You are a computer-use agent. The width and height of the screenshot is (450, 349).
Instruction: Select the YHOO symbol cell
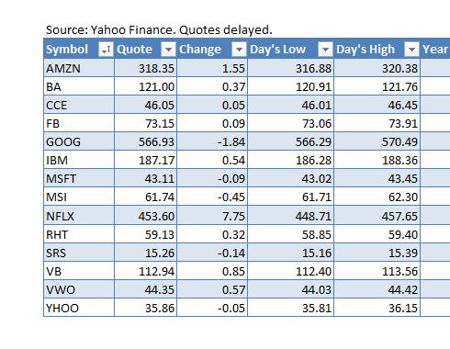79,308
